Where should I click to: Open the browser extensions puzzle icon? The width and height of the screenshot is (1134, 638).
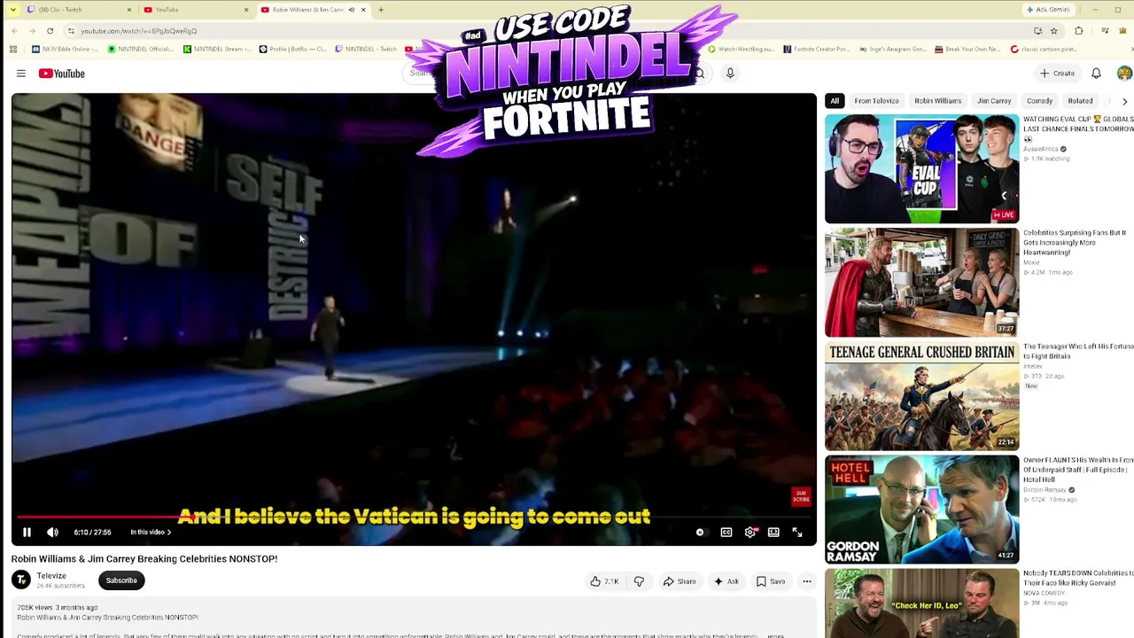click(x=1078, y=31)
